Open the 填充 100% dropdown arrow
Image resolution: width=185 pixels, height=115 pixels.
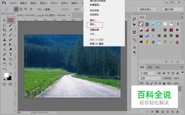coord(182,83)
